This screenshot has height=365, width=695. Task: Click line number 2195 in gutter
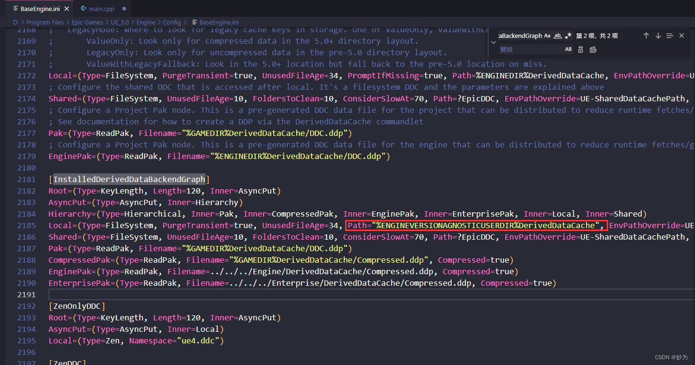(26, 341)
